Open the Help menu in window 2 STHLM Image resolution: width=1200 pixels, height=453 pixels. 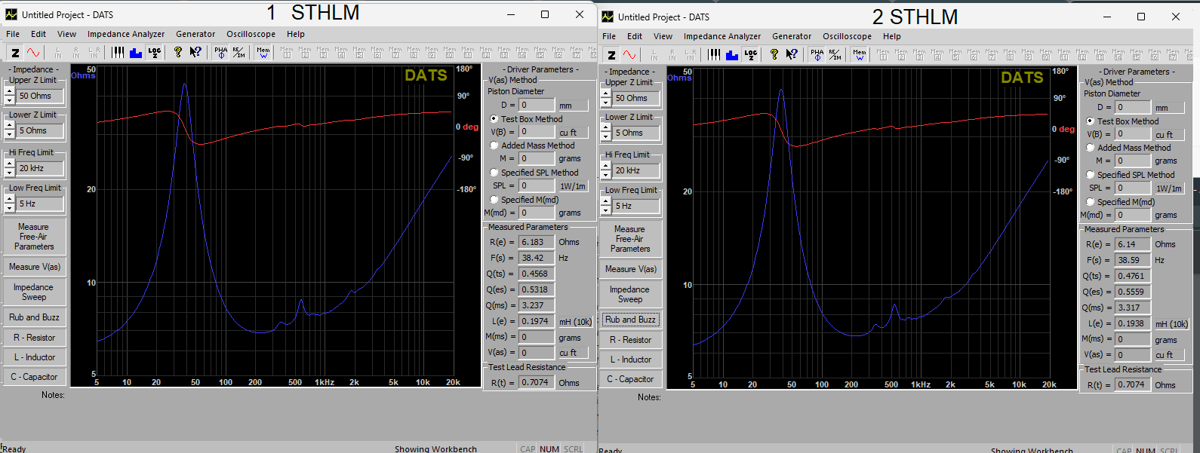[x=892, y=36]
